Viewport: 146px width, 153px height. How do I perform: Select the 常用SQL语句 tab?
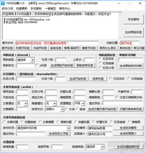click(x=108, y=48)
